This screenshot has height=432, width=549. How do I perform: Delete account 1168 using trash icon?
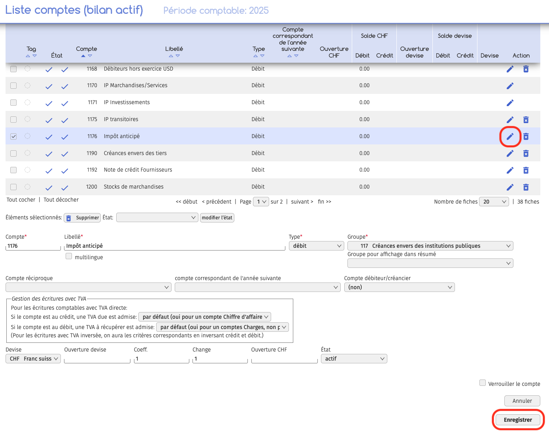(526, 69)
